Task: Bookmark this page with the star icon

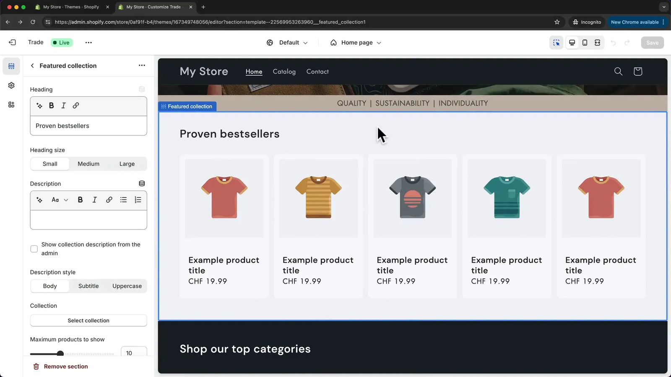Action: (557, 22)
